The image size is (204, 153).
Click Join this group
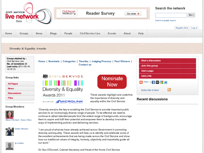(x=168, y=66)
